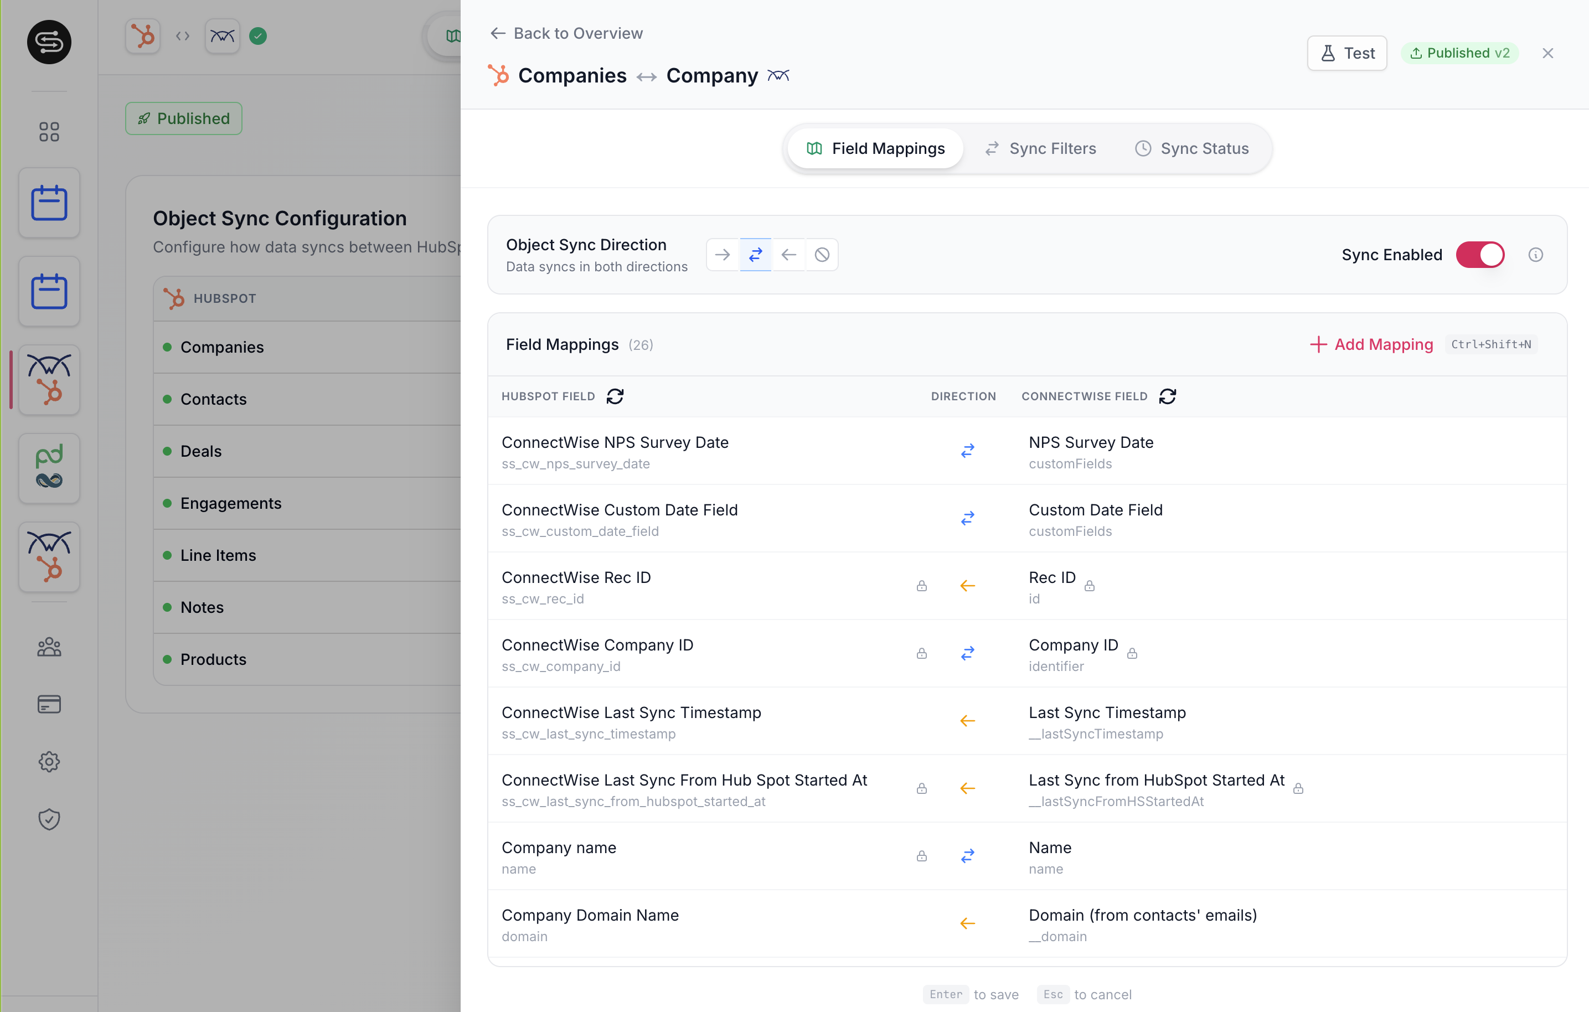Click the lock icon beside Rec ID
This screenshot has width=1589, height=1012.
pos(1090,586)
